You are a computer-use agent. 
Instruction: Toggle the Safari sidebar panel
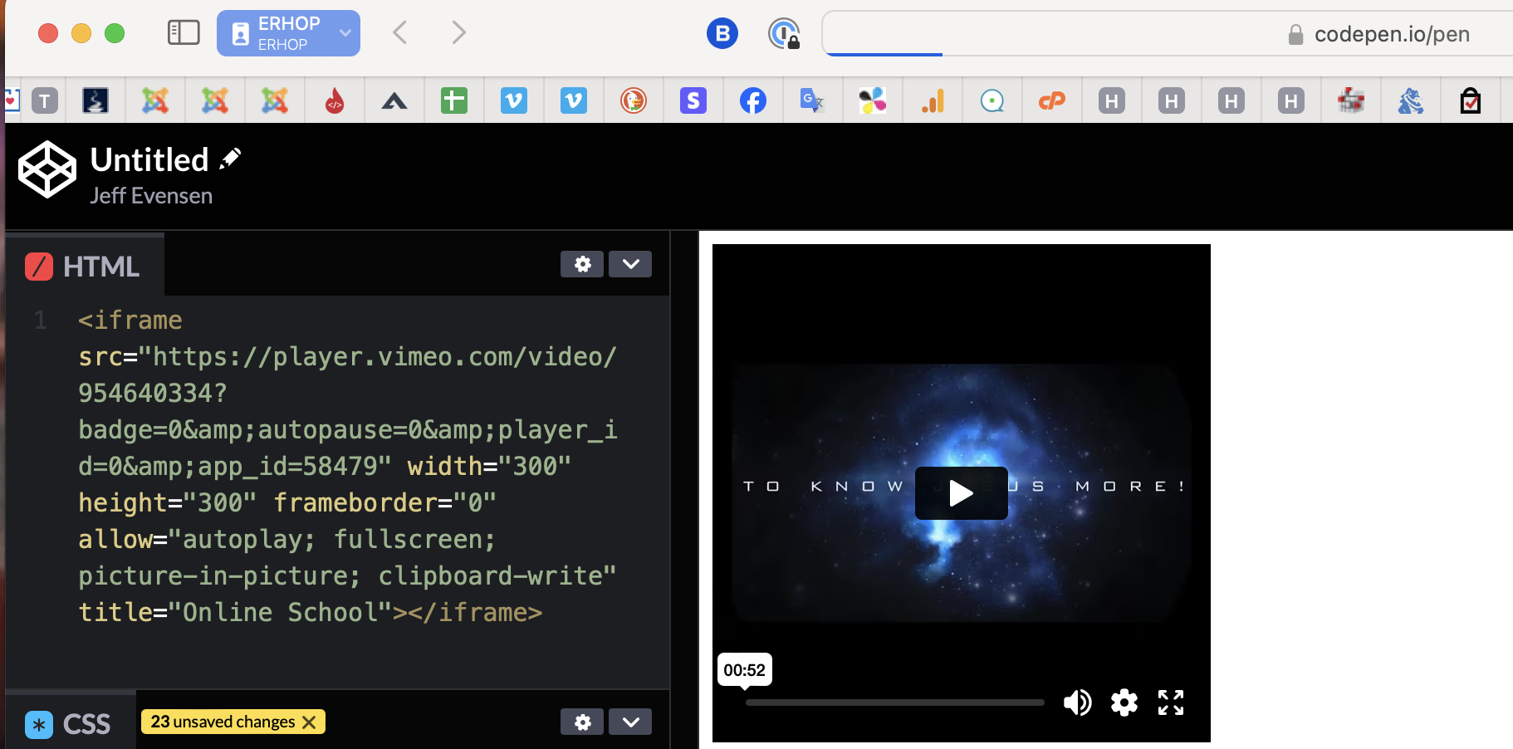click(184, 33)
